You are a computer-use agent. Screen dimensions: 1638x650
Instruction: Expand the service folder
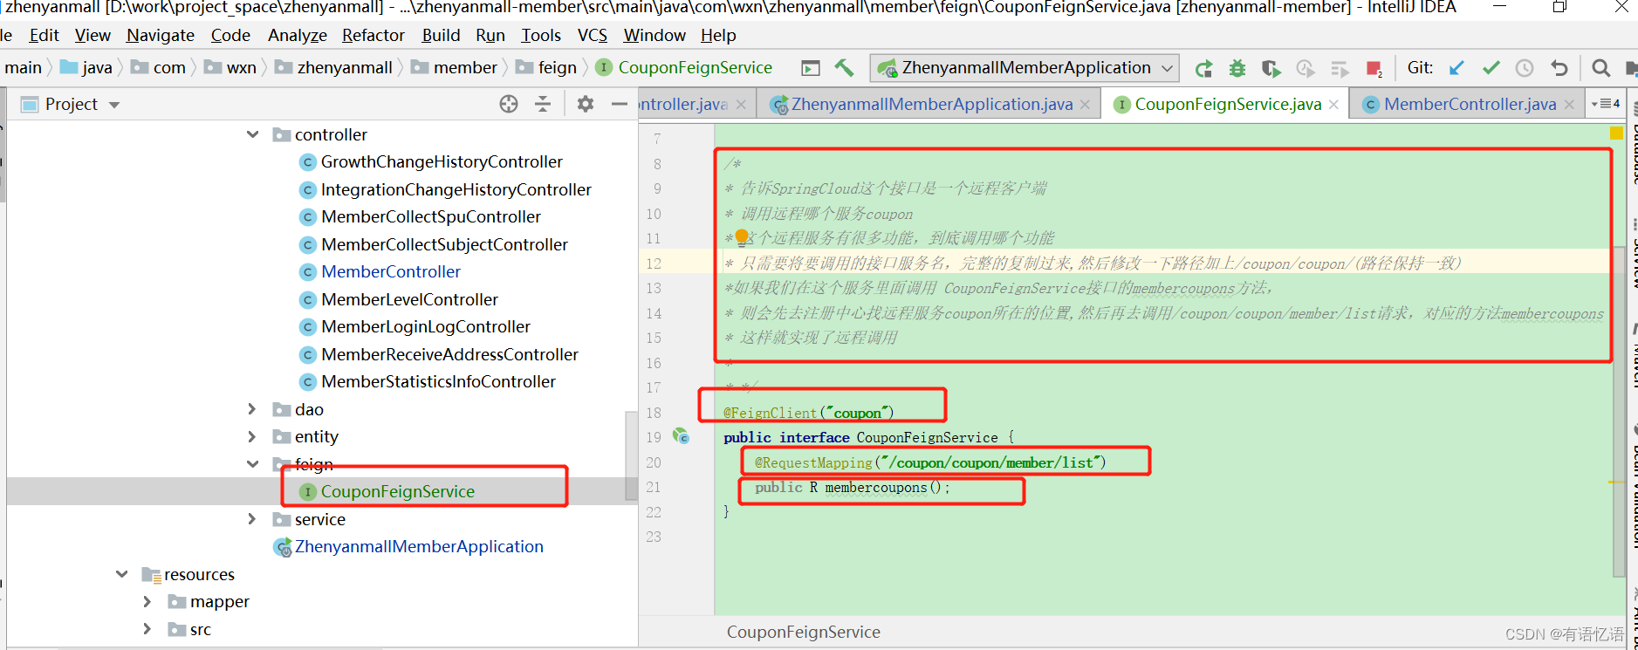(x=252, y=519)
